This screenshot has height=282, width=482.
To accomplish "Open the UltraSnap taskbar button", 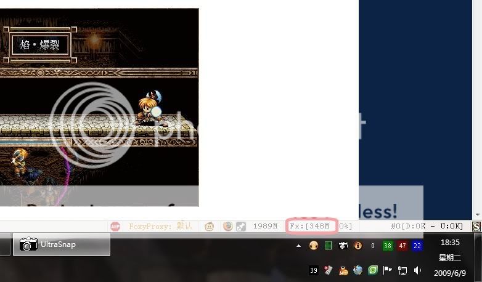I will pyautogui.click(x=62, y=244).
